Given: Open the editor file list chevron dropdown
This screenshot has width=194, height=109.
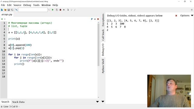Looking at the screenshot, I should click(95, 19).
